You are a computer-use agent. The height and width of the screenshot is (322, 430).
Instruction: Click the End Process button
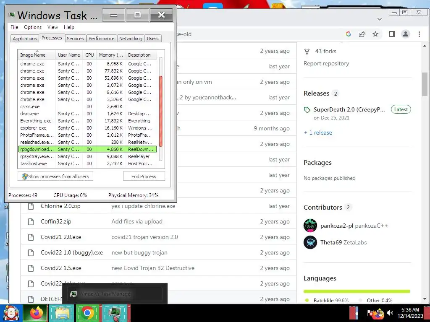tap(144, 177)
